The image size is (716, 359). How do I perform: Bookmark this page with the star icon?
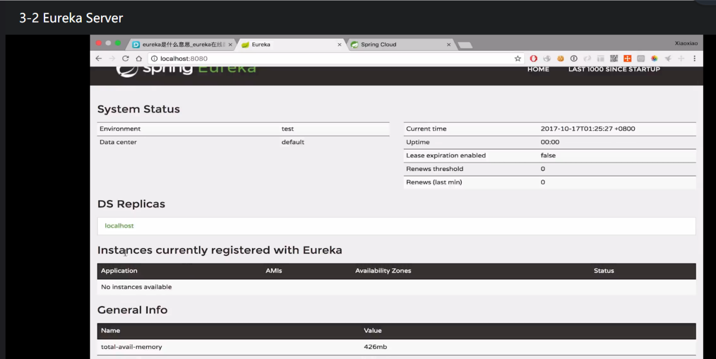[x=517, y=59]
